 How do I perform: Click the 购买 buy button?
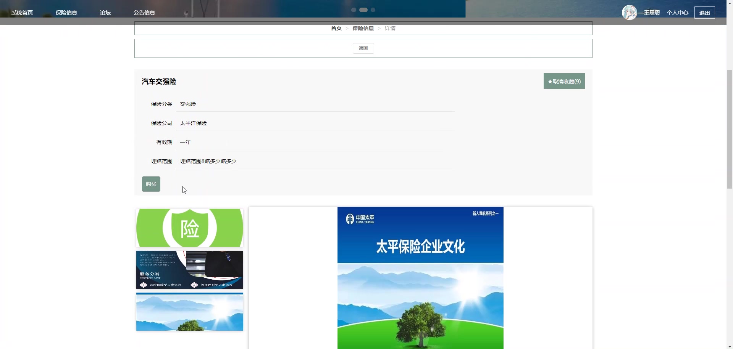[151, 184]
